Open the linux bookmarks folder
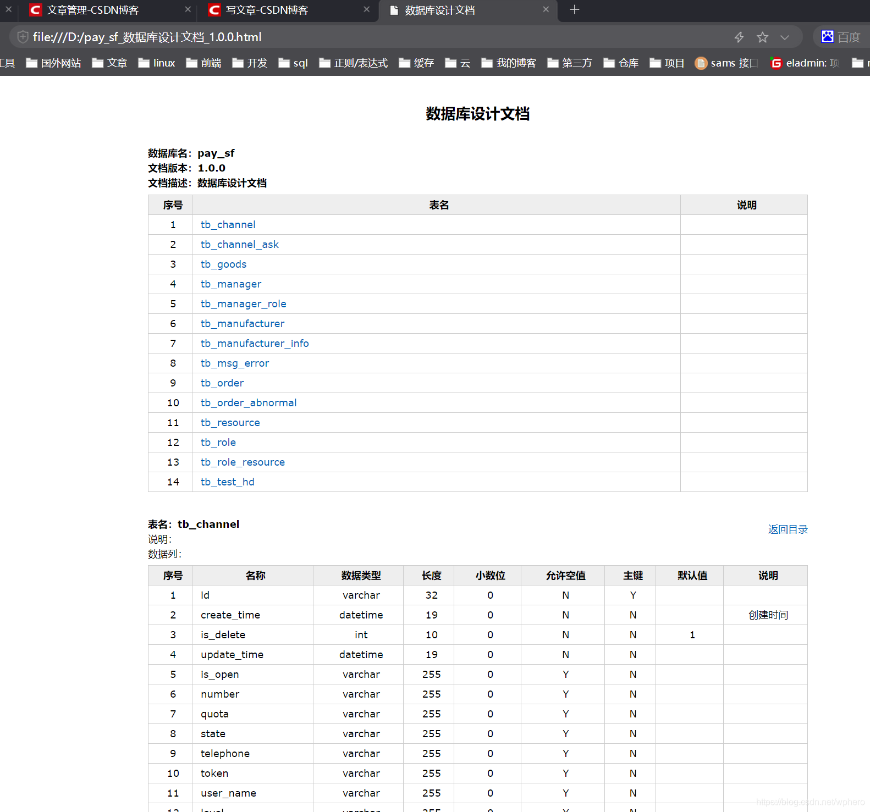This screenshot has height=812, width=870. click(x=156, y=63)
